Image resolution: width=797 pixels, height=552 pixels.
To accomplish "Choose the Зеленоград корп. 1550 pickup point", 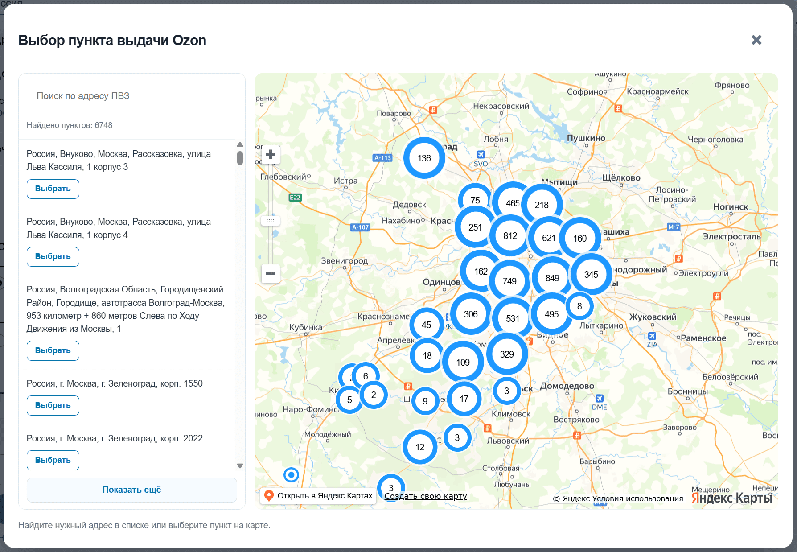I will coord(53,405).
